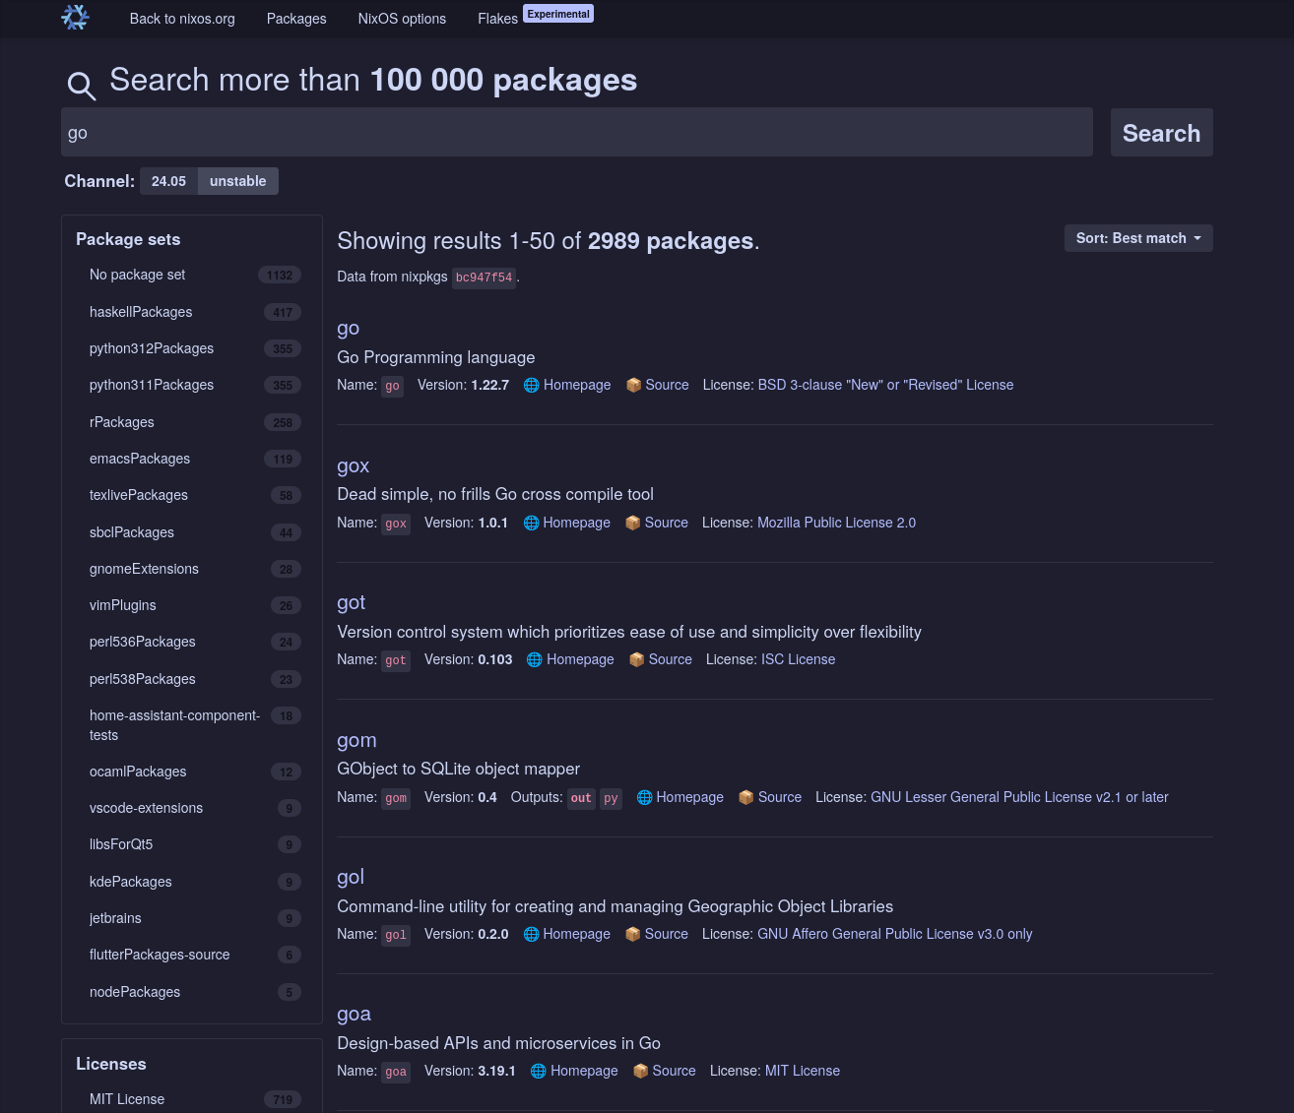Click the package Source icon for goa

coord(640,1072)
